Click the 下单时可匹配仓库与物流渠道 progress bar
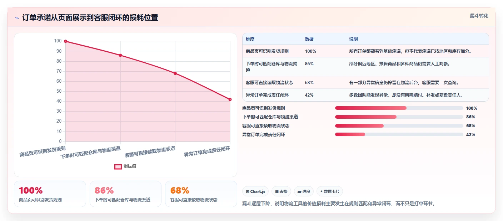 (x=399, y=117)
